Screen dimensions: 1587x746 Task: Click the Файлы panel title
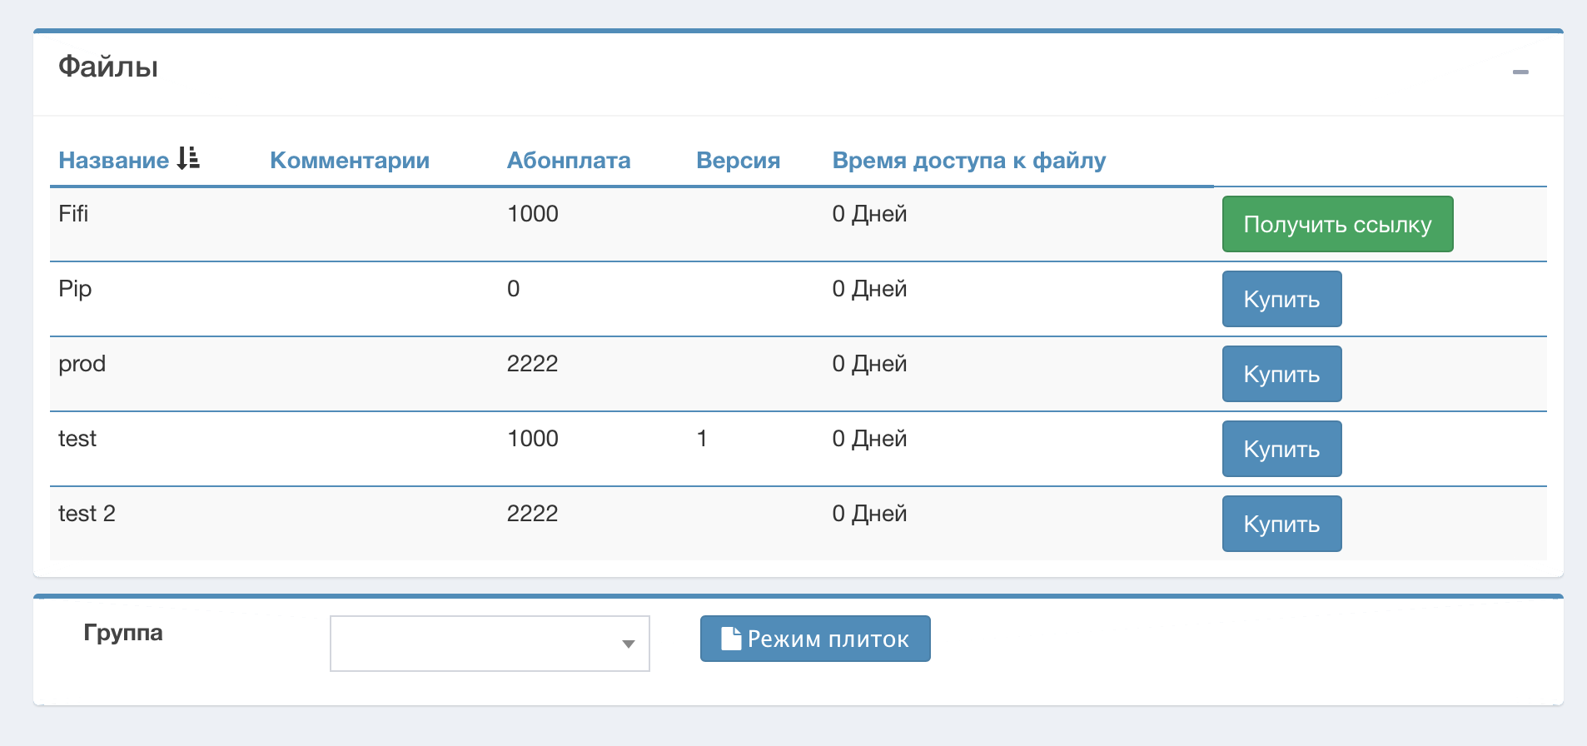108,67
